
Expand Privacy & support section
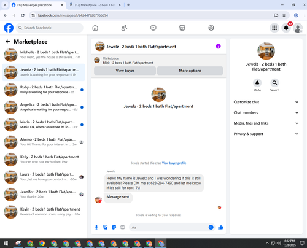click(266, 134)
